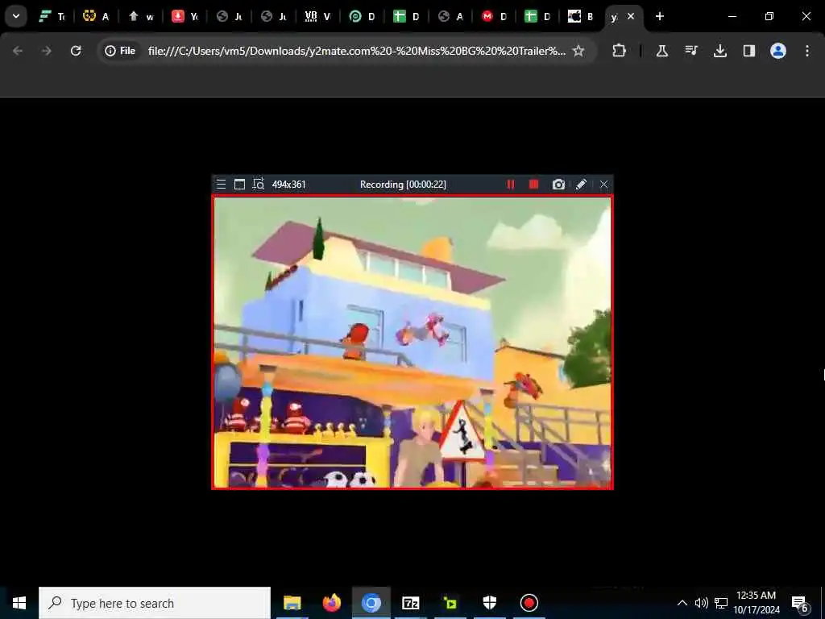Open Chrome Labs flask icon
This screenshot has width=825, height=619.
[x=662, y=51]
